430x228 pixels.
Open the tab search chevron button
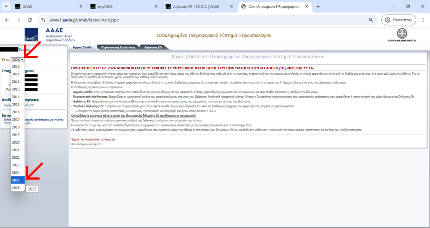[6, 6]
